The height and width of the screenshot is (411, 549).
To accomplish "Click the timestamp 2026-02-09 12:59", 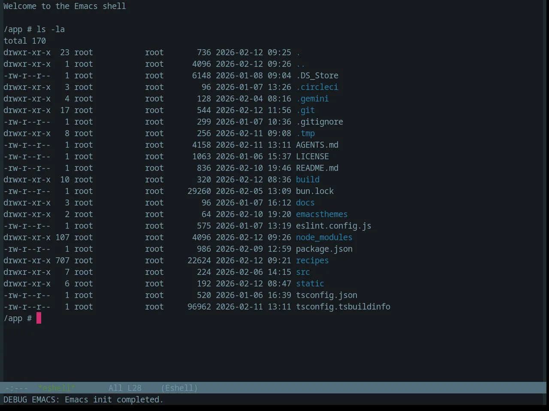I will (253, 249).
